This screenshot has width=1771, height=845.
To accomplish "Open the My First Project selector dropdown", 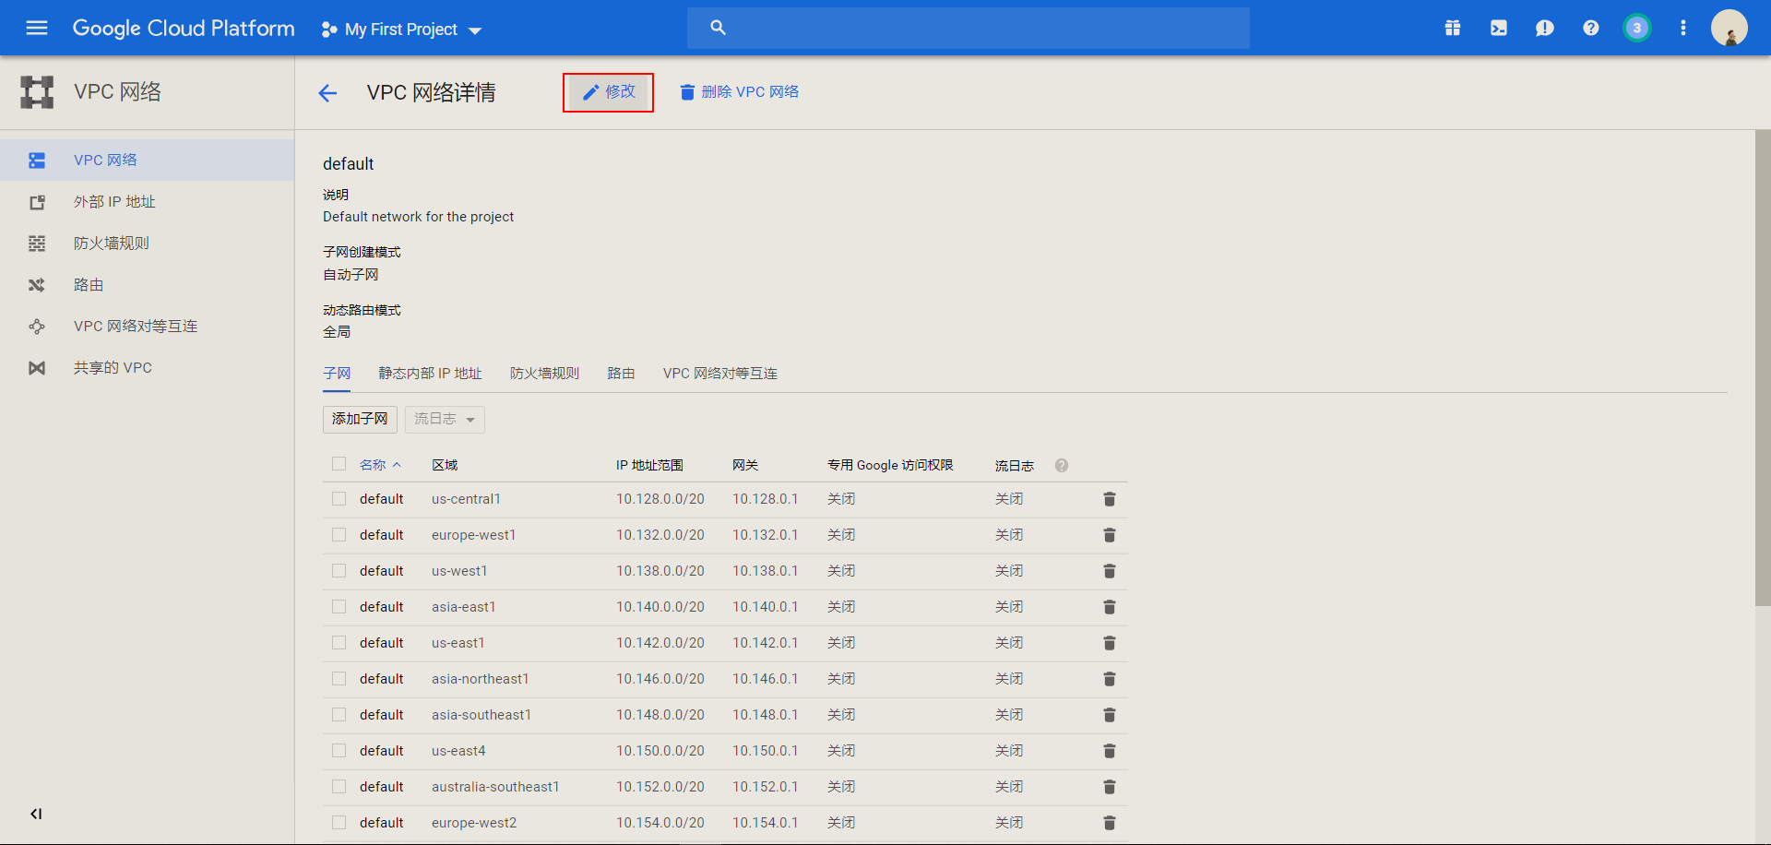I will [x=401, y=30].
